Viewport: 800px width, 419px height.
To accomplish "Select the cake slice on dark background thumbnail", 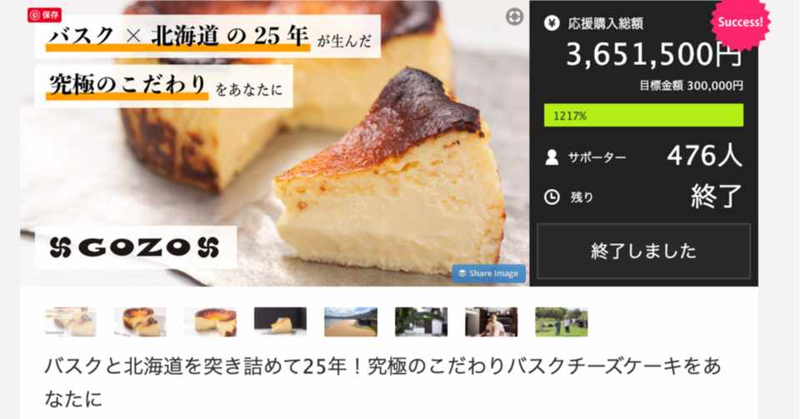I will point(281,322).
